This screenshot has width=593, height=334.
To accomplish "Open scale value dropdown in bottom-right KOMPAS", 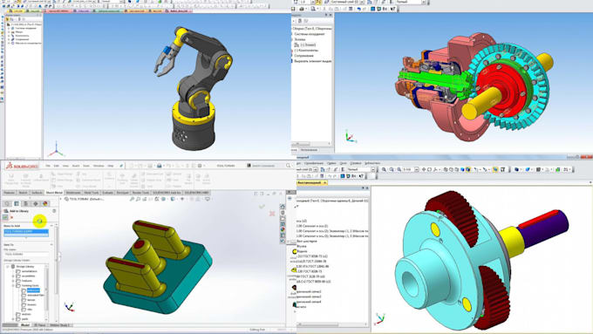I will (417, 169).
